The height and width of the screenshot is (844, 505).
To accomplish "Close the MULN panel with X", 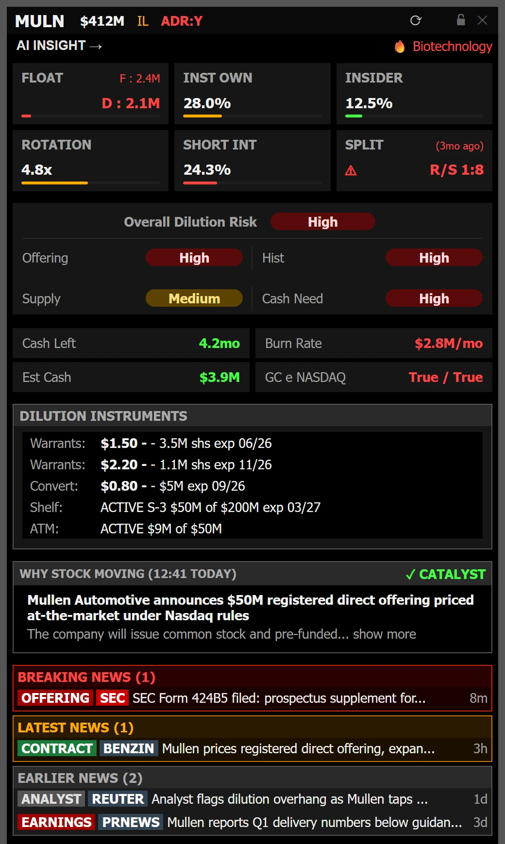I will click(482, 20).
